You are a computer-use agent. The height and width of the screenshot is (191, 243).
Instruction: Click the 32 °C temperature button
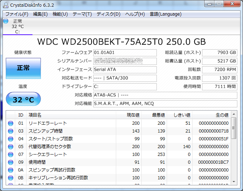pos(23,100)
